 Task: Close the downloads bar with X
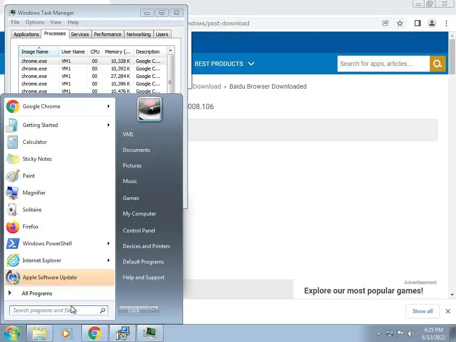click(x=448, y=311)
